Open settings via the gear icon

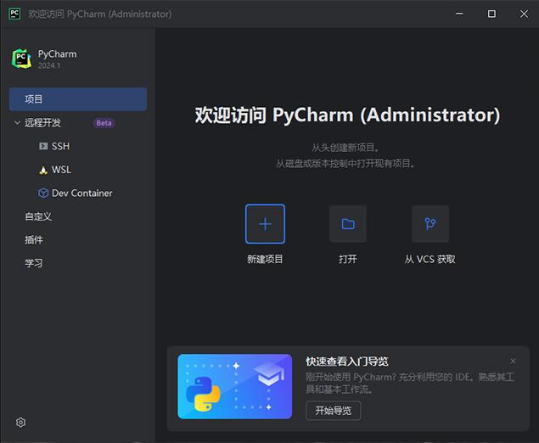pyautogui.click(x=21, y=423)
